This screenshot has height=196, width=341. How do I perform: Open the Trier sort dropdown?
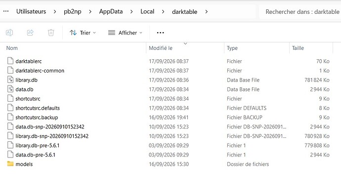coord(83,33)
